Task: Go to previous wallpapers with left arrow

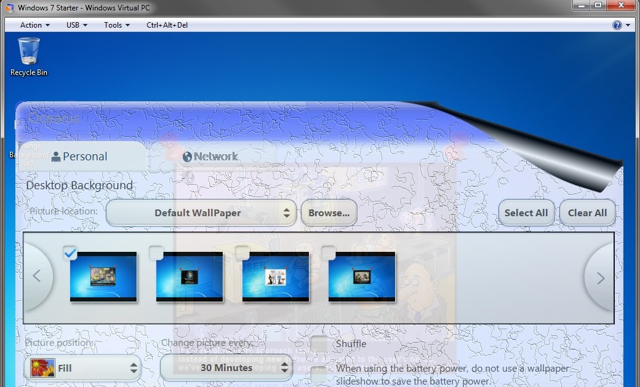Action: point(38,276)
